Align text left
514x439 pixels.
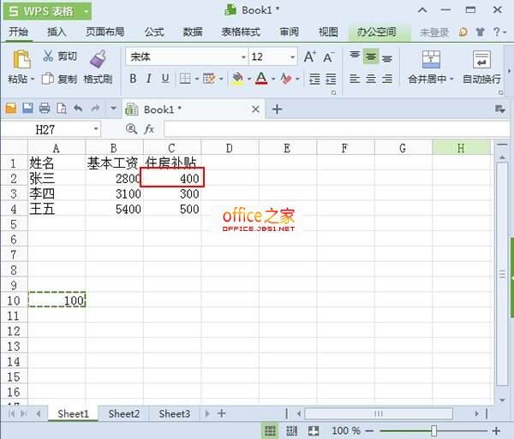[x=355, y=79]
